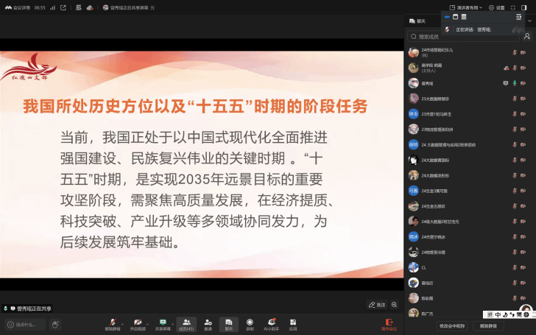Click the 说点什么 chat input box
The width and height of the screenshot is (536, 335).
pos(25,324)
